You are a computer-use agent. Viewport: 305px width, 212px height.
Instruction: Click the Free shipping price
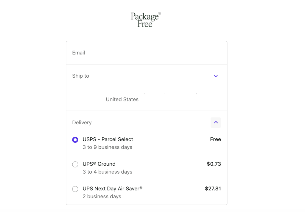(x=215, y=139)
